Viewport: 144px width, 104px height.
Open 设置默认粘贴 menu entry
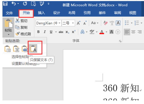pyautogui.click(x=25, y=63)
